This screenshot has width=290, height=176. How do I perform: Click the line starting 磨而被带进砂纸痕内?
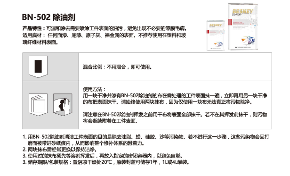(86, 143)
